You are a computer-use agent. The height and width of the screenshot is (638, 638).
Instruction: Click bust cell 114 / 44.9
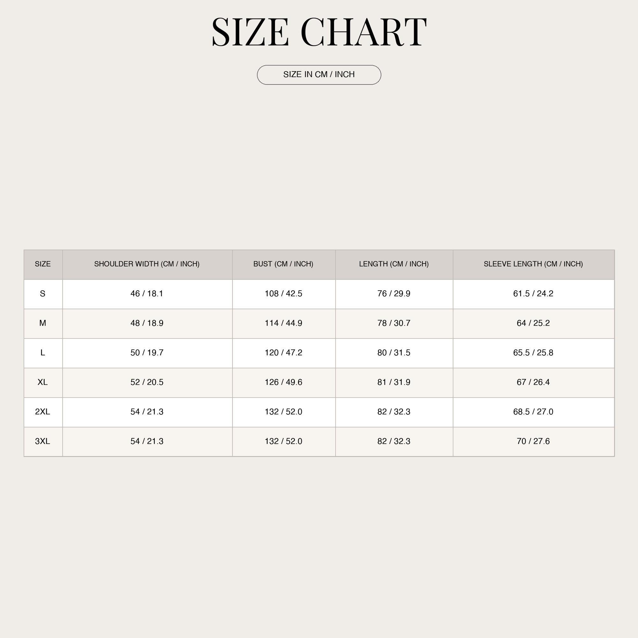pos(284,323)
